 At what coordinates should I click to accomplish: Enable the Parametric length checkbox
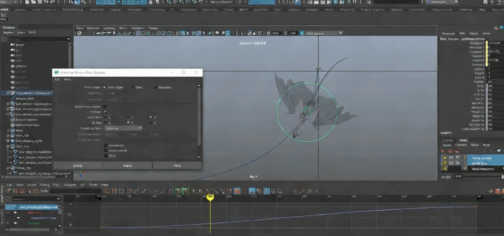(x=105, y=106)
